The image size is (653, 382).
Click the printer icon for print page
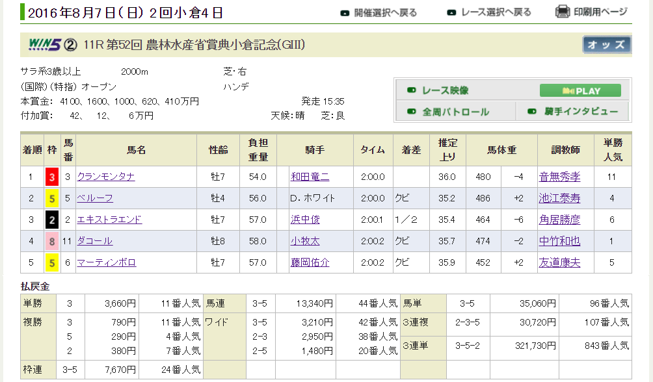coord(563,12)
